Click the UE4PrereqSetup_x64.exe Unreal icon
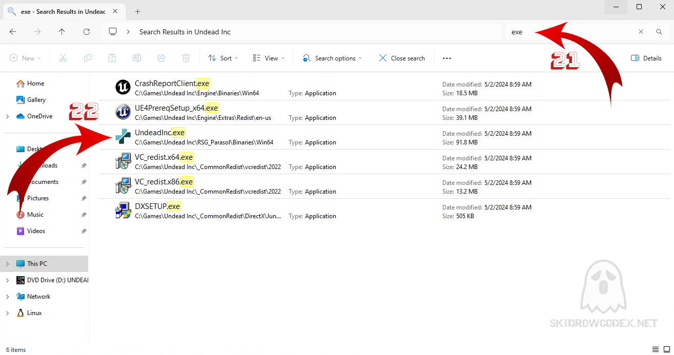 [x=123, y=112]
